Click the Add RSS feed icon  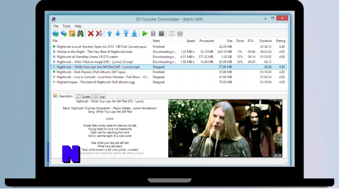tap(72, 34)
